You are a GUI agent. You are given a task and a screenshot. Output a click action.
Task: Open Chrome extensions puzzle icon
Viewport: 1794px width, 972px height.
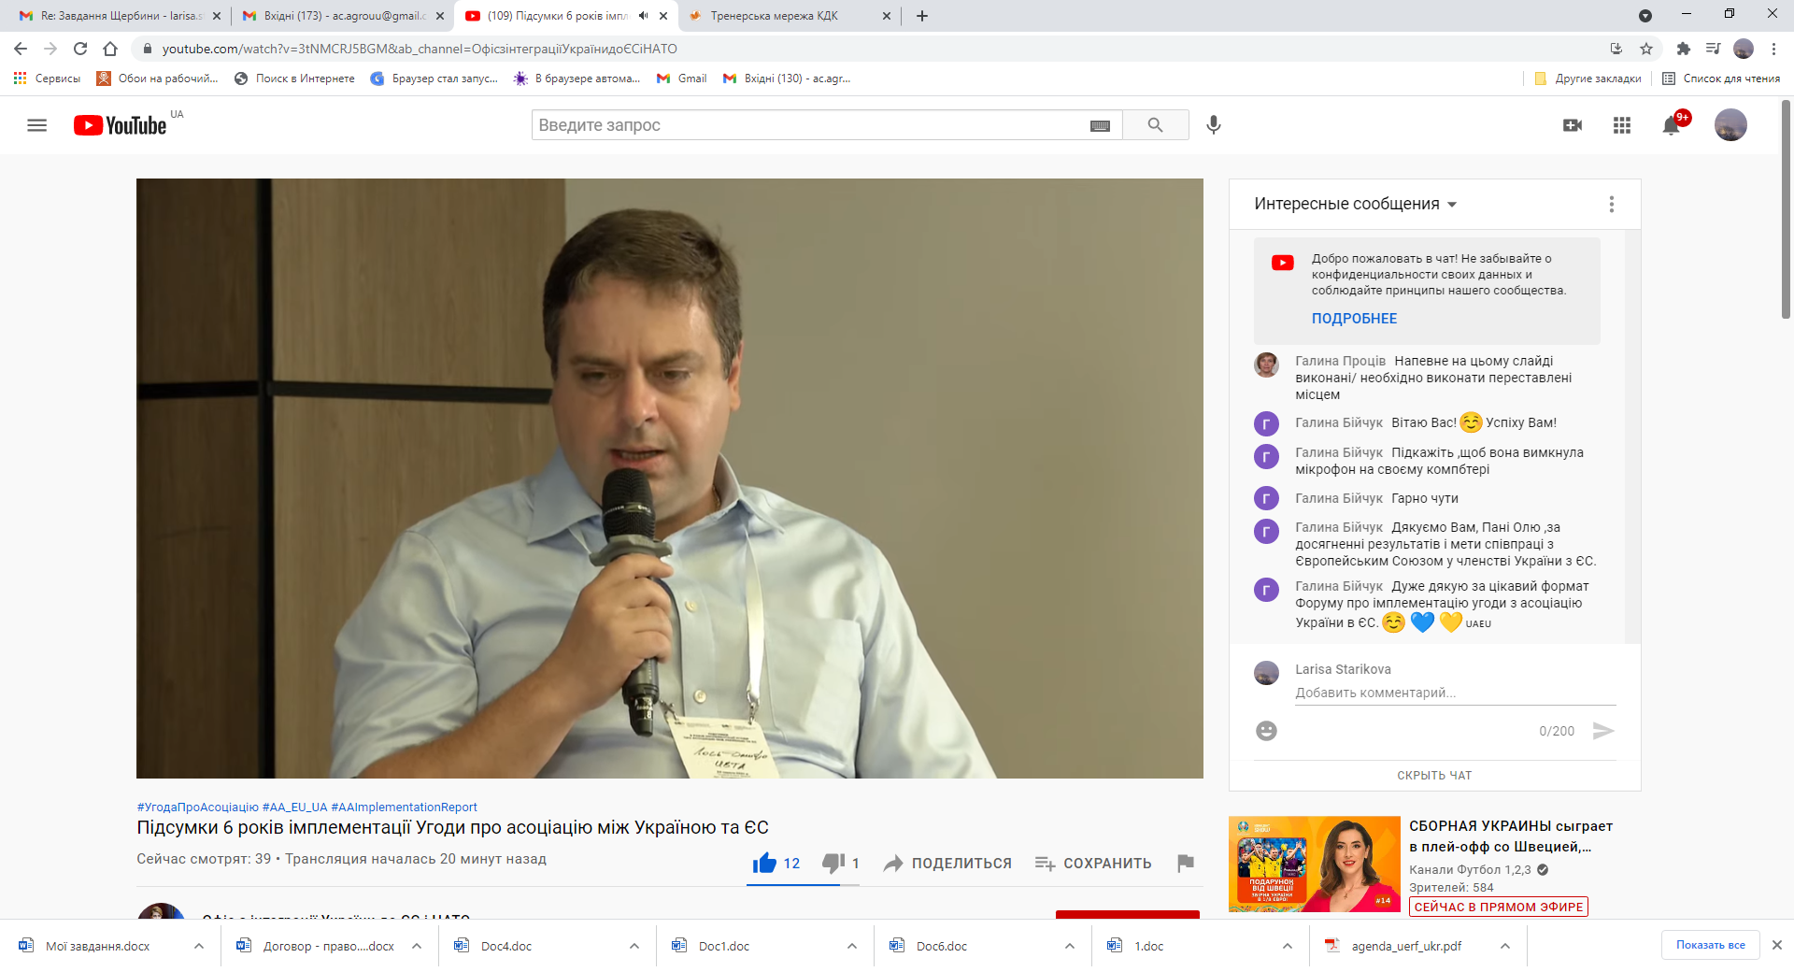pos(1684,49)
